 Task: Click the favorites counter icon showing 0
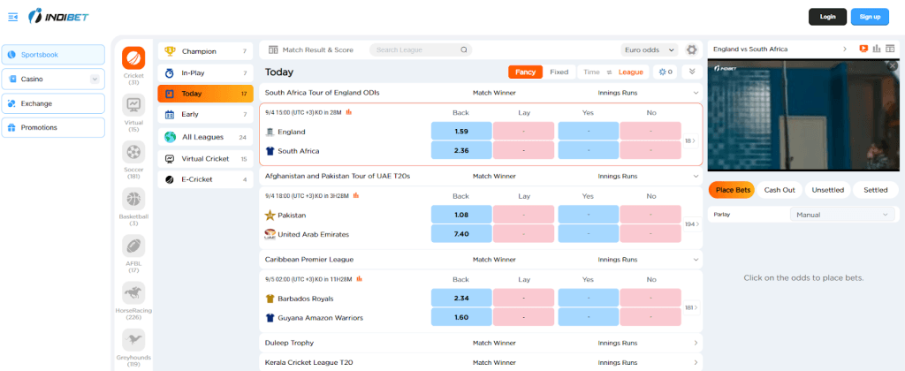pos(665,72)
